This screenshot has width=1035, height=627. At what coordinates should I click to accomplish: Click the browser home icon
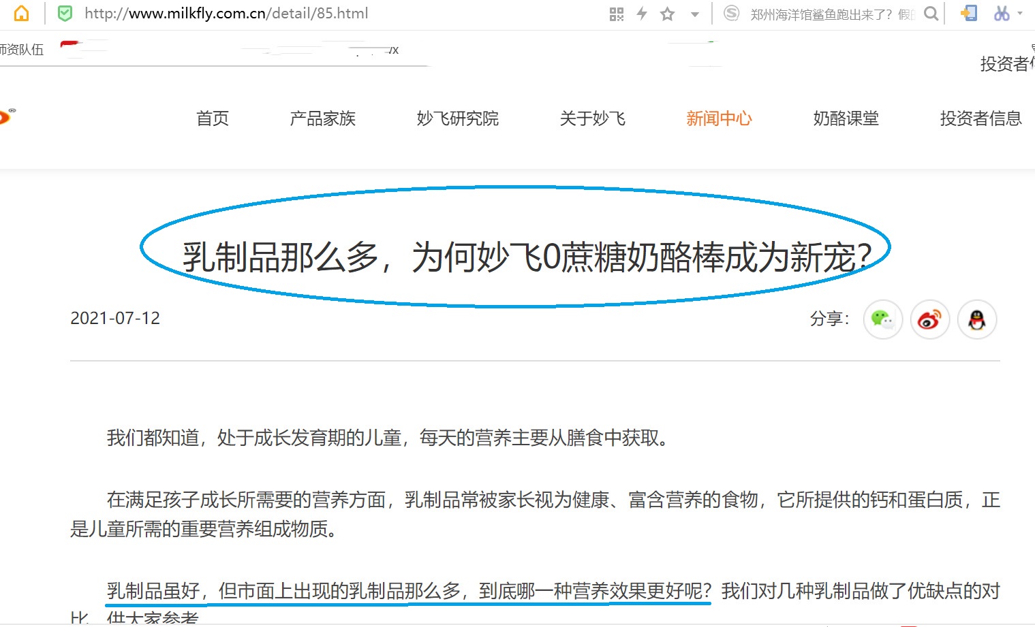(x=19, y=12)
